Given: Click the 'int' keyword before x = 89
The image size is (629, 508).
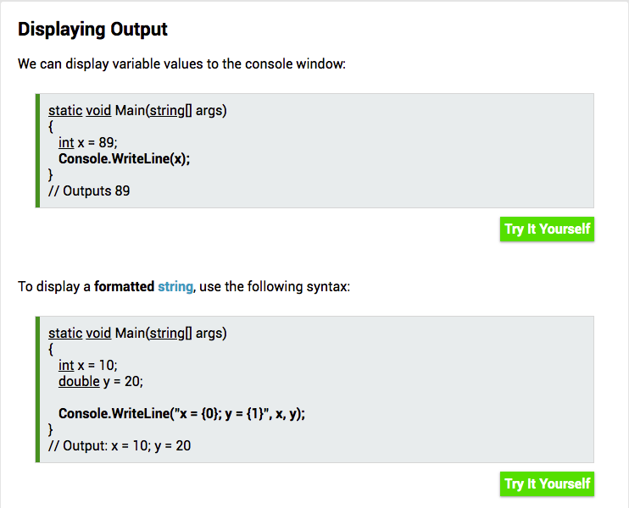Looking at the screenshot, I should point(66,142).
